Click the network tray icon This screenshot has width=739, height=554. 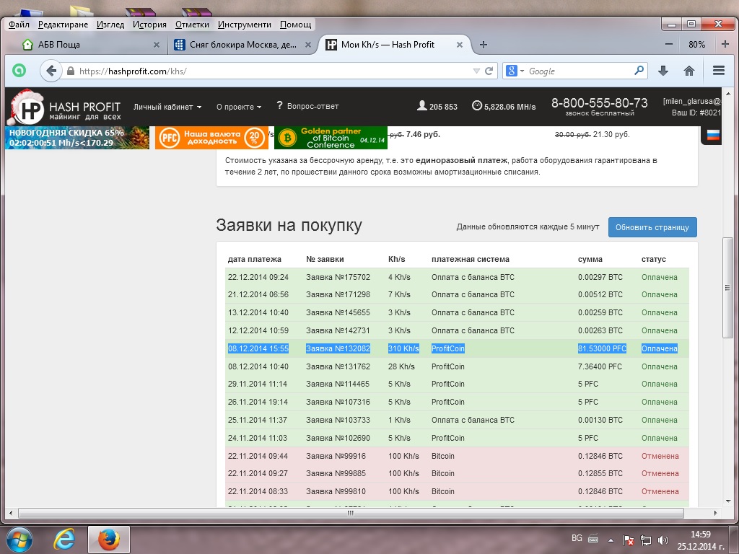click(x=646, y=540)
